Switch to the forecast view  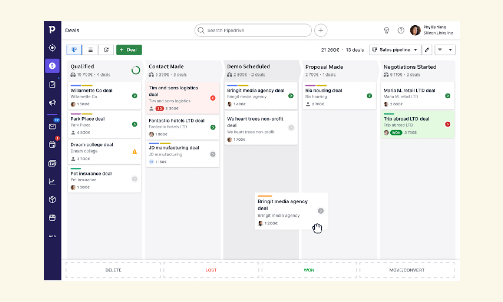pyautogui.click(x=106, y=50)
